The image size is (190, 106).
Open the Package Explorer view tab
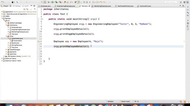tap(17, 6)
